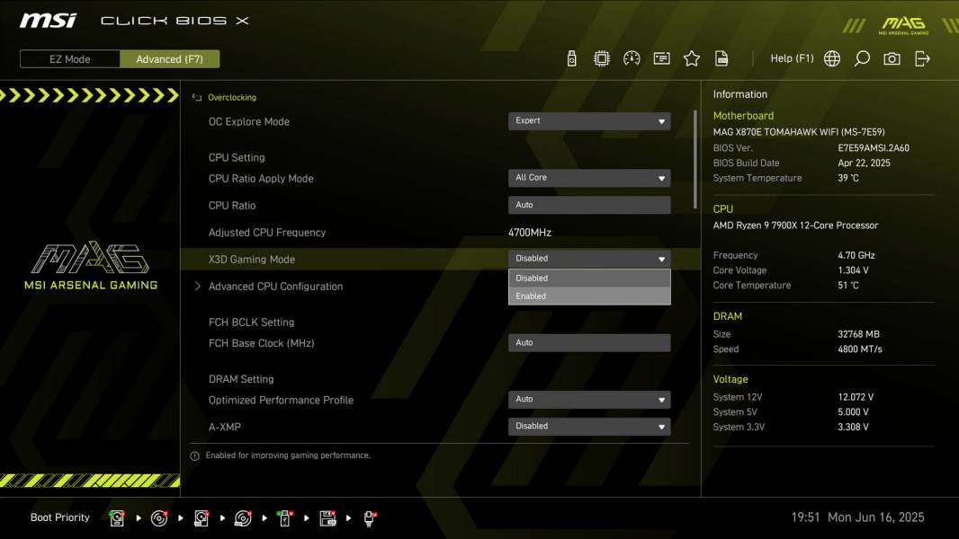Screen dimensions: 959x539
Task: Click the clock showing 19:51 Mon Jun 16
Action: point(857,517)
